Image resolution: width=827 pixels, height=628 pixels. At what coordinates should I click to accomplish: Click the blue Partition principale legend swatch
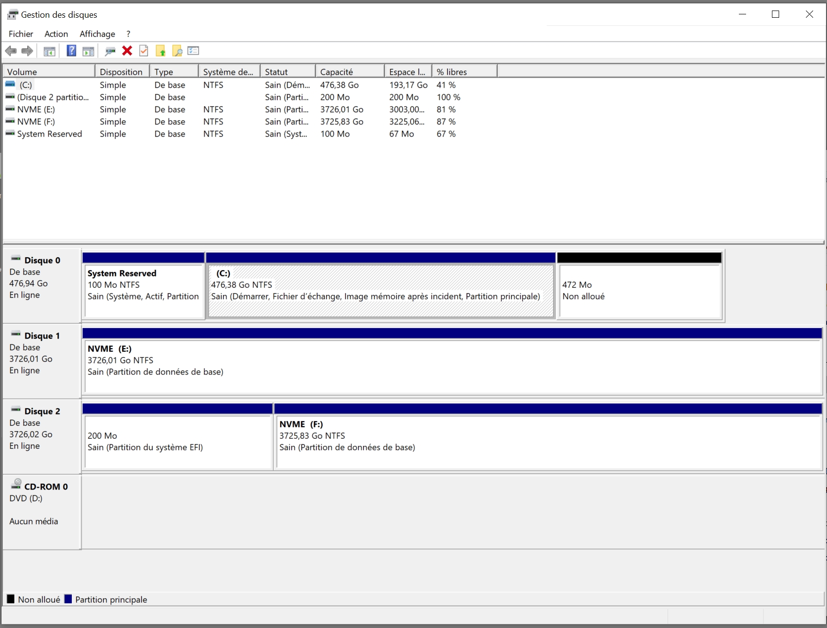[68, 599]
